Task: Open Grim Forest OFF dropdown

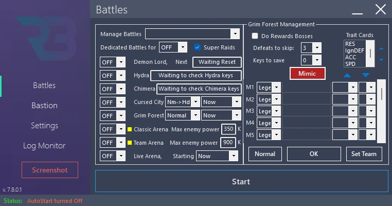Action: click(113, 116)
